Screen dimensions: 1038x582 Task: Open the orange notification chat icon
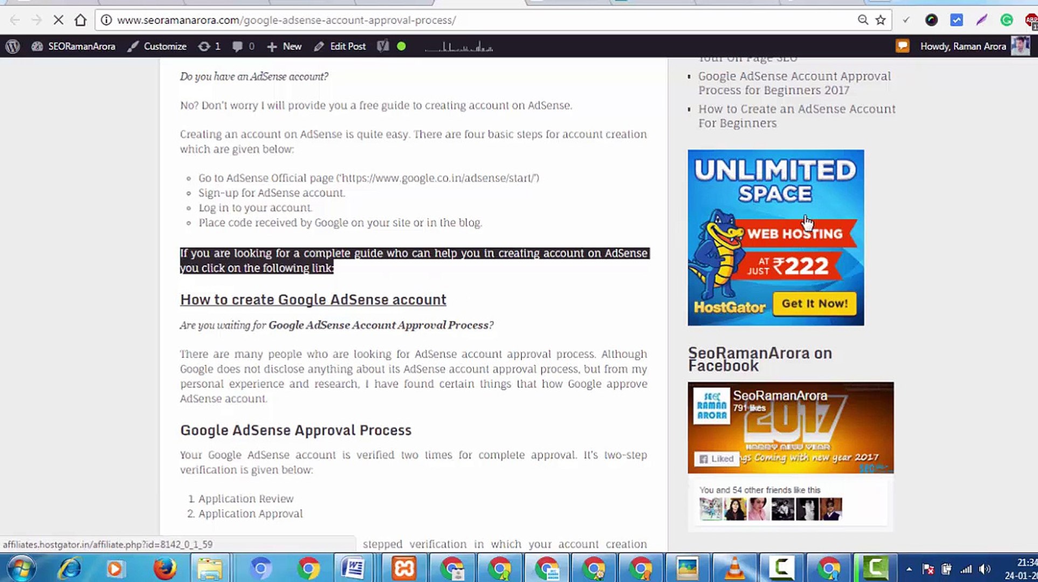coord(902,46)
